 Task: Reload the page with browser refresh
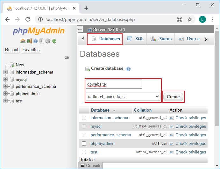[x=28, y=19]
